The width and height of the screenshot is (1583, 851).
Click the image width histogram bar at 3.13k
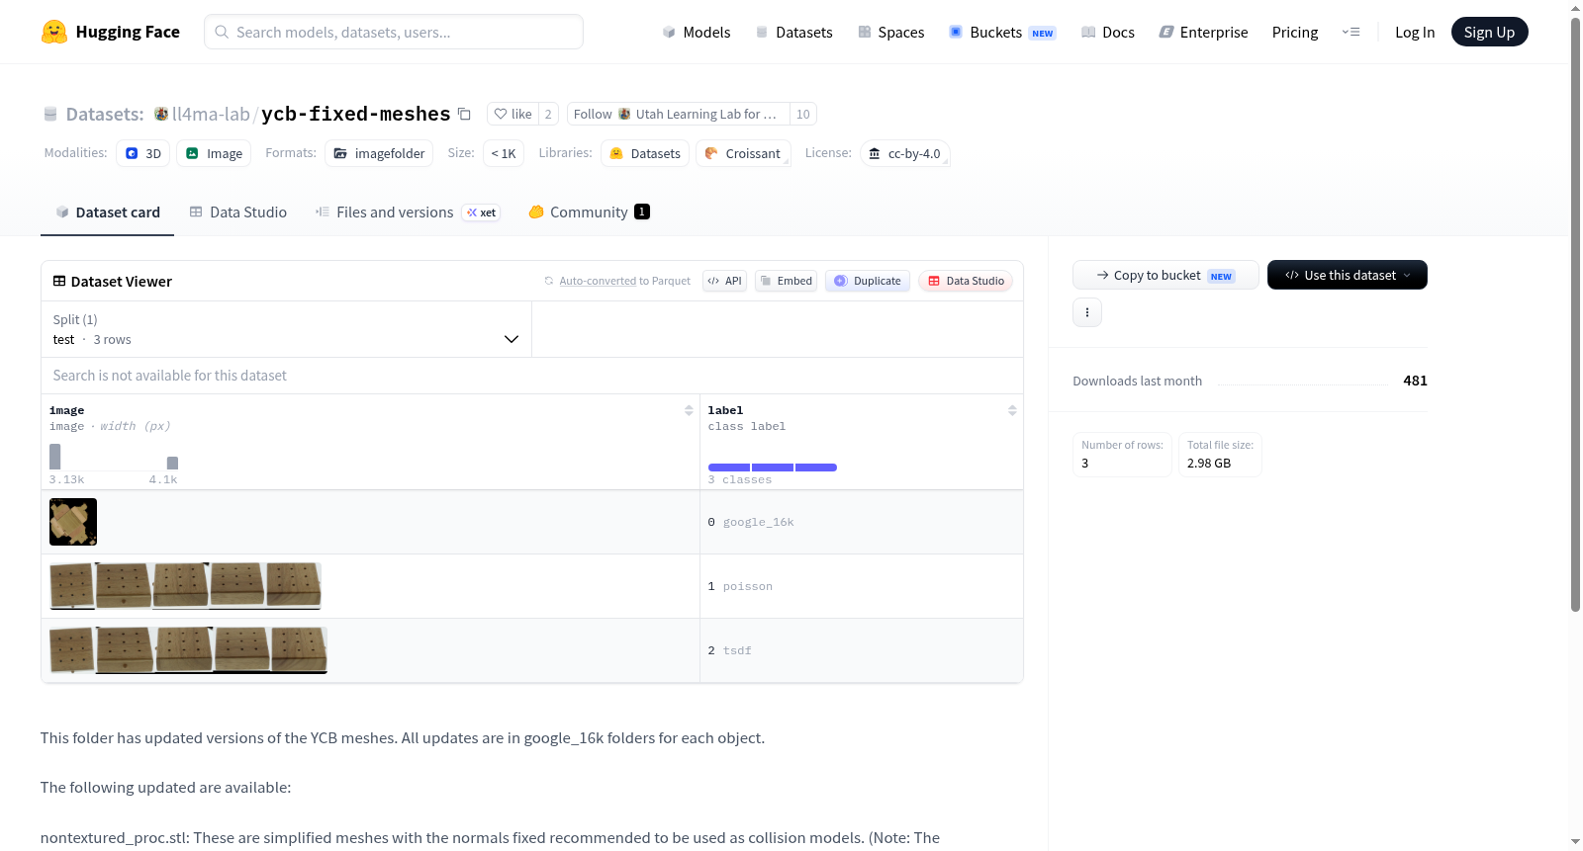click(55, 457)
